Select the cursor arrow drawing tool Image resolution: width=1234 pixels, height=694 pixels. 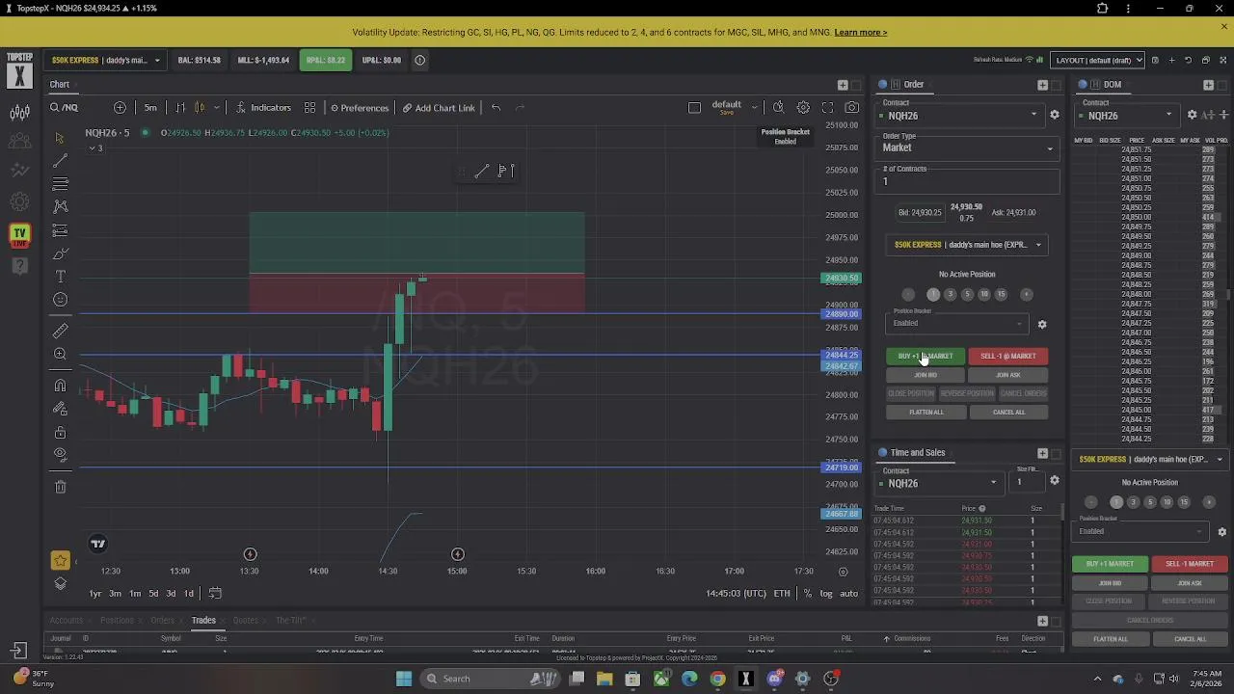60,138
